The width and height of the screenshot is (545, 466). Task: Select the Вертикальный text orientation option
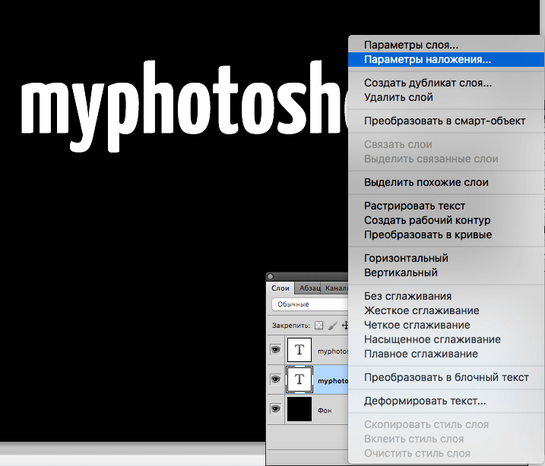pyautogui.click(x=401, y=272)
